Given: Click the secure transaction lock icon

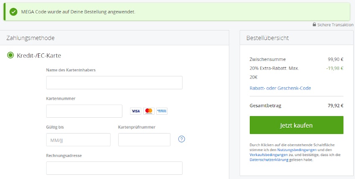Looking at the screenshot, I should coord(314,25).
